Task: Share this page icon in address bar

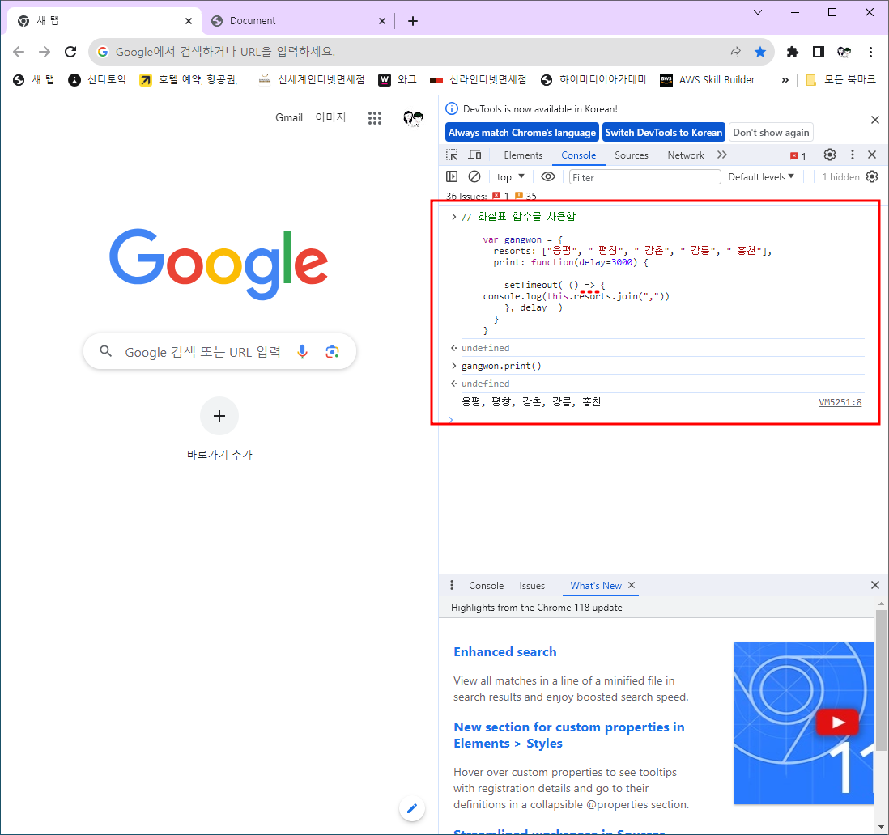Action: click(734, 52)
